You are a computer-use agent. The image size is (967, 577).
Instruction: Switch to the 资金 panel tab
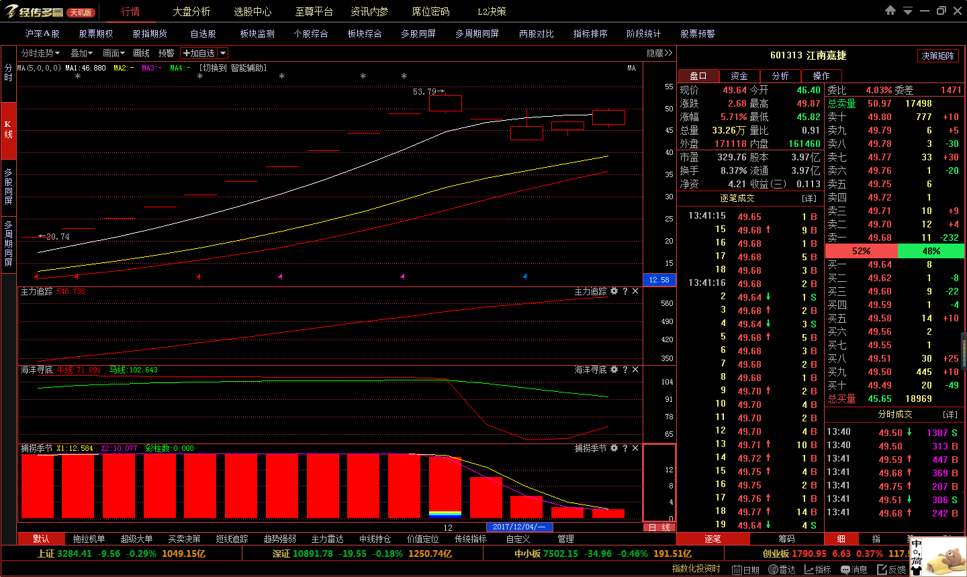pos(739,76)
